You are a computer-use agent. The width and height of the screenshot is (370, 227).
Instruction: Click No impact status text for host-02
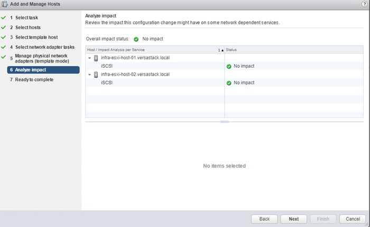point(244,83)
